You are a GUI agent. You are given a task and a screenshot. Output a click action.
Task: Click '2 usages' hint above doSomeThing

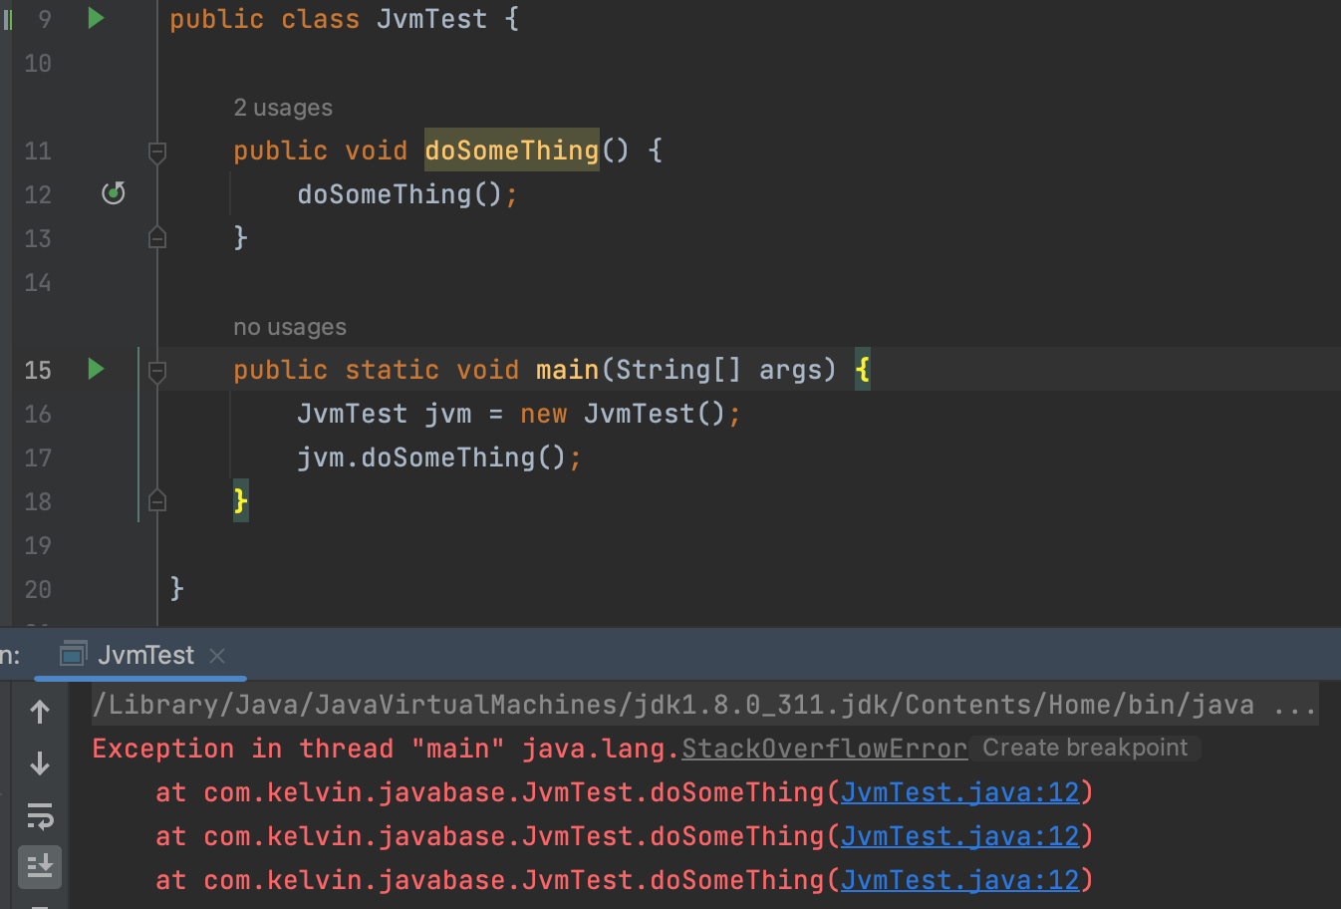point(283,108)
